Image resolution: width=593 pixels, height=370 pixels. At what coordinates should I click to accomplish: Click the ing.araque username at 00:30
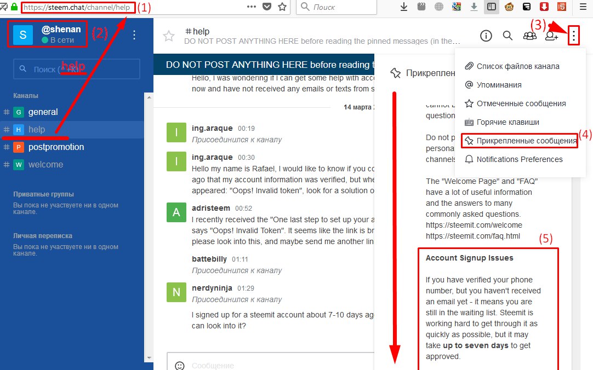click(x=212, y=157)
